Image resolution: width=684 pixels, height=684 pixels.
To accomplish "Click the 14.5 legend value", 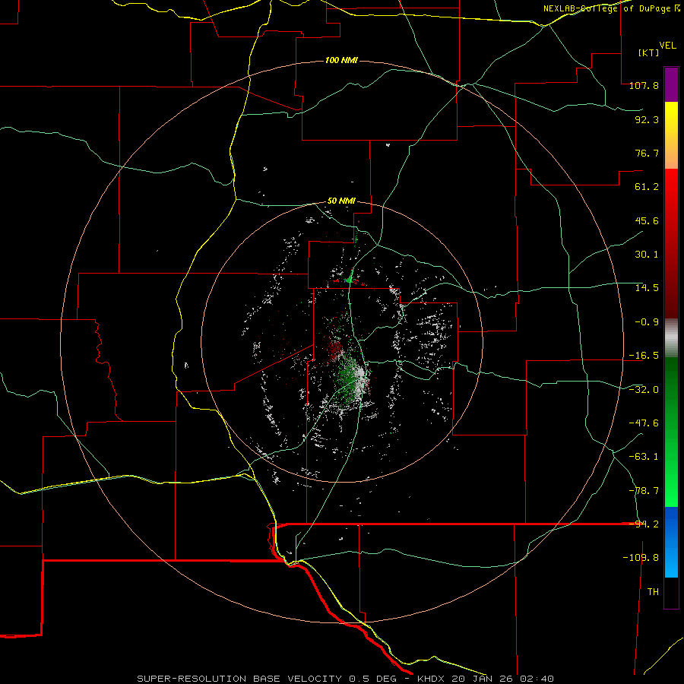I will [x=647, y=288].
